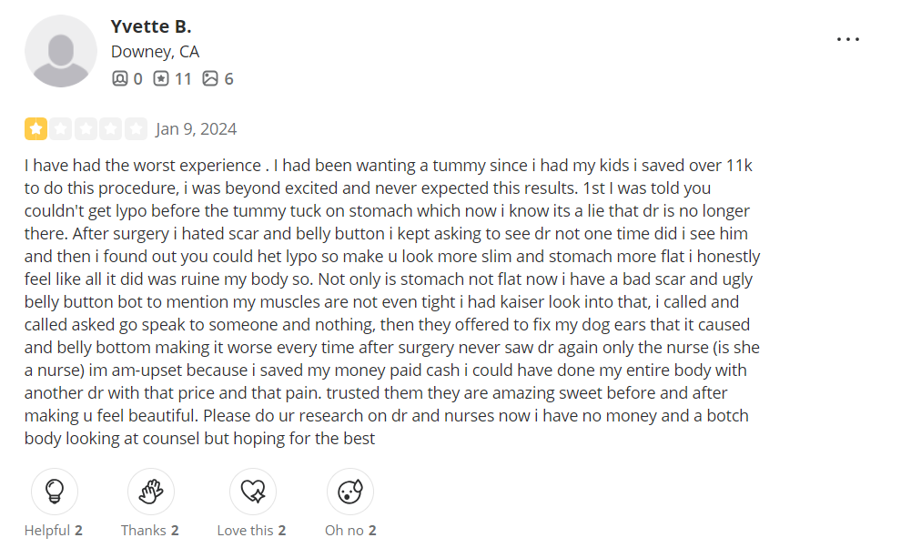Click the photo count number 6
This screenshot has width=901, height=548.
(x=228, y=79)
